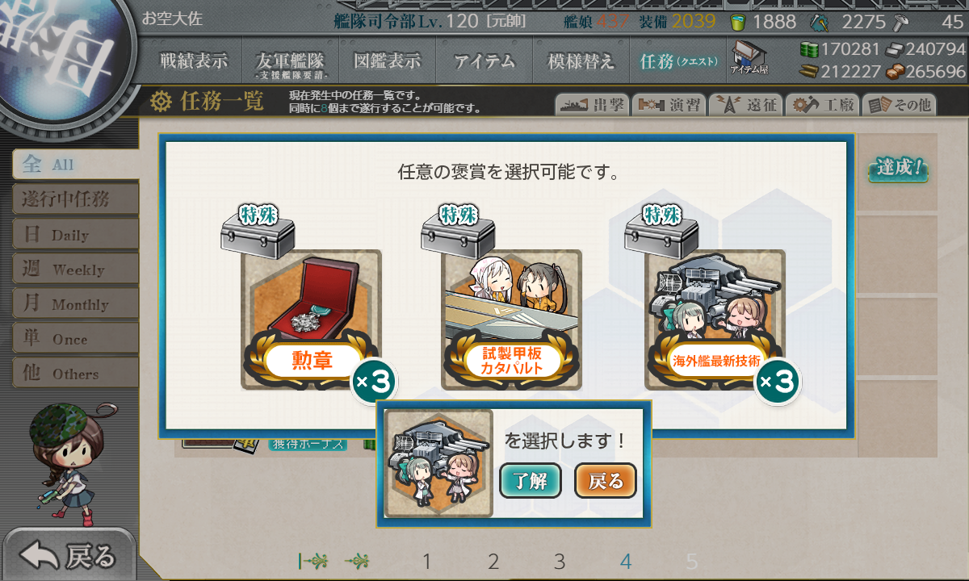This screenshot has height=581, width=969.
Task: Switch to the 演習 exercise filter tab
Action: click(x=669, y=105)
